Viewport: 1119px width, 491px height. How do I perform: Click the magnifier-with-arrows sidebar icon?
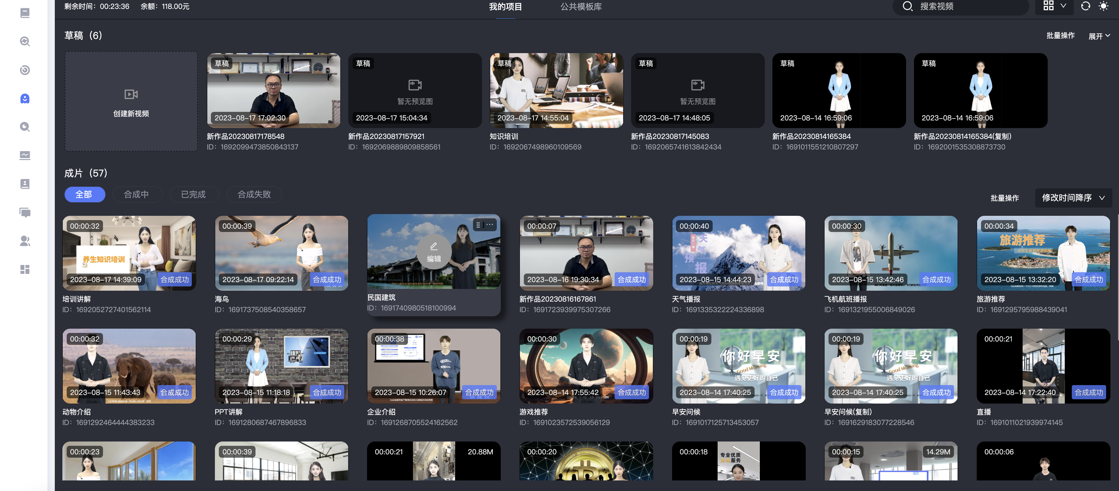(x=25, y=42)
